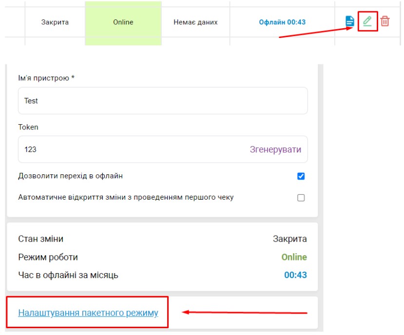Click the Token field containing 123
The width and height of the screenshot is (404, 335).
click(127, 149)
